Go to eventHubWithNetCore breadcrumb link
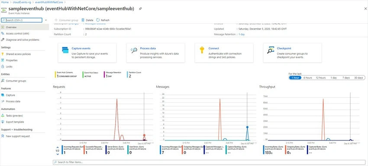 49,2
